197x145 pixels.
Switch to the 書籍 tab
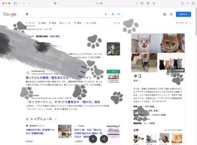coord(78,23)
